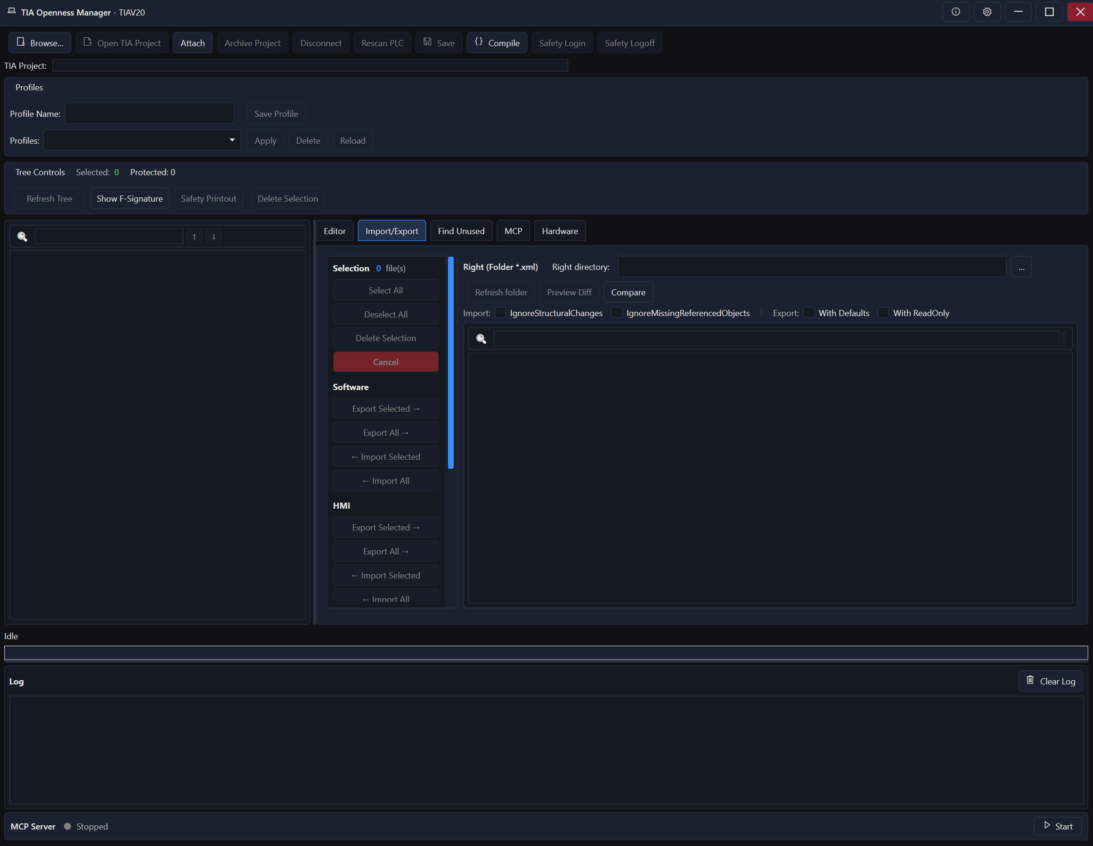The width and height of the screenshot is (1093, 846).
Task: Click Show F-Signature in Tree Controls
Action: pos(129,198)
